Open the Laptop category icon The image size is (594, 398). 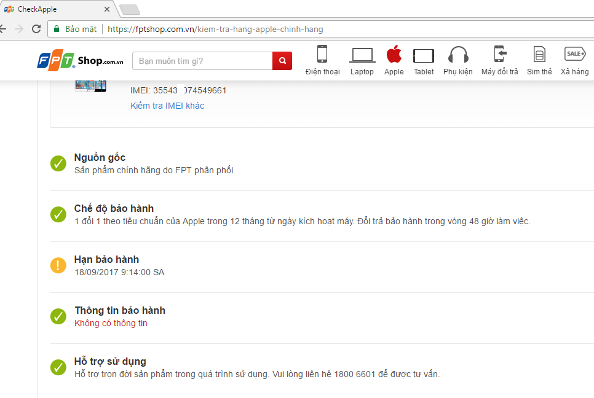pos(362,55)
